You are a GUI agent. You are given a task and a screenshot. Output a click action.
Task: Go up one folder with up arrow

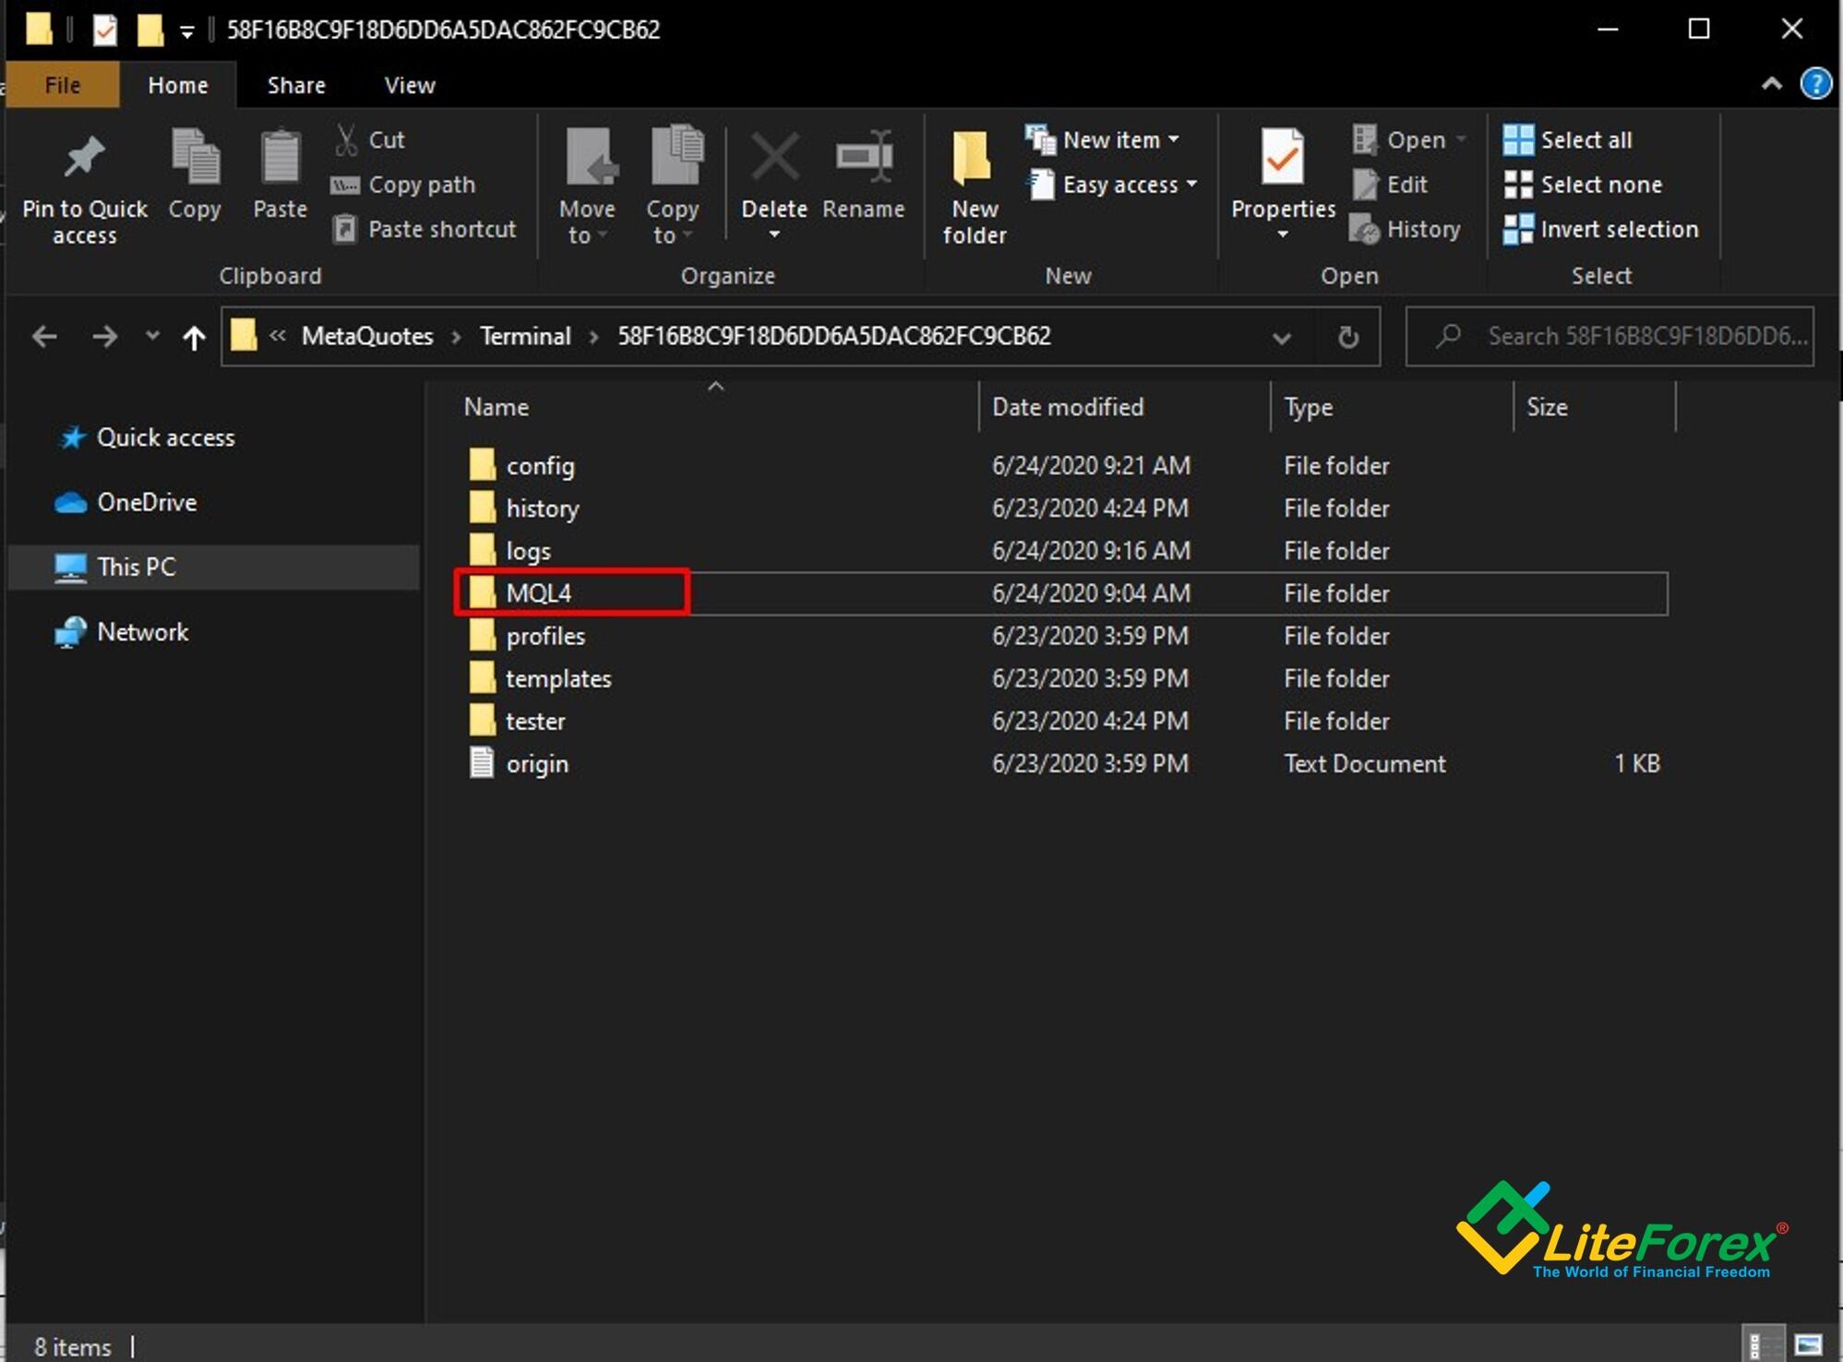pos(193,337)
